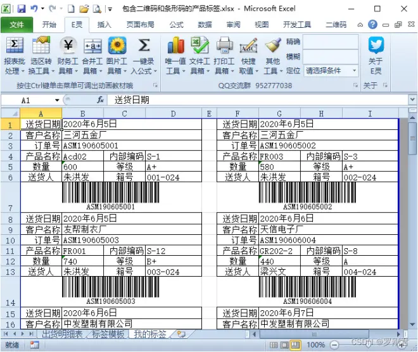This screenshot has width=418, height=352.
Task: Click the 模糊 input field
Action: tap(331, 56)
